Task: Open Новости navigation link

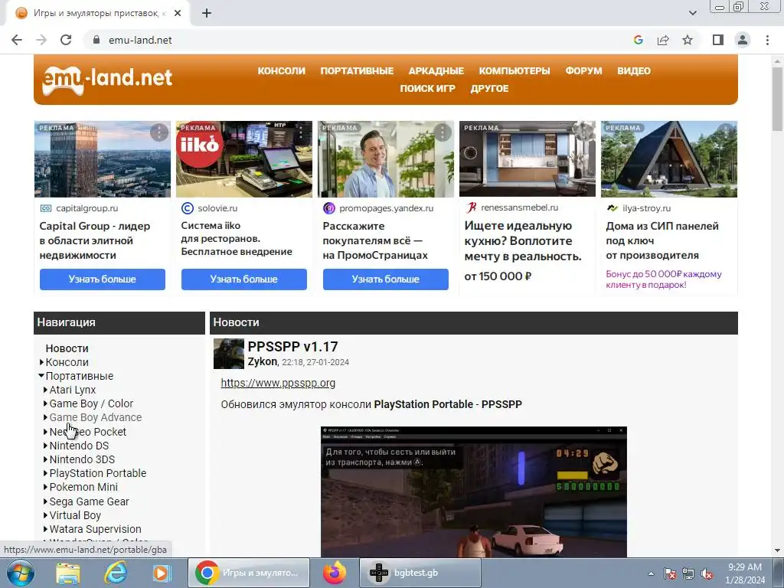Action: click(x=67, y=348)
